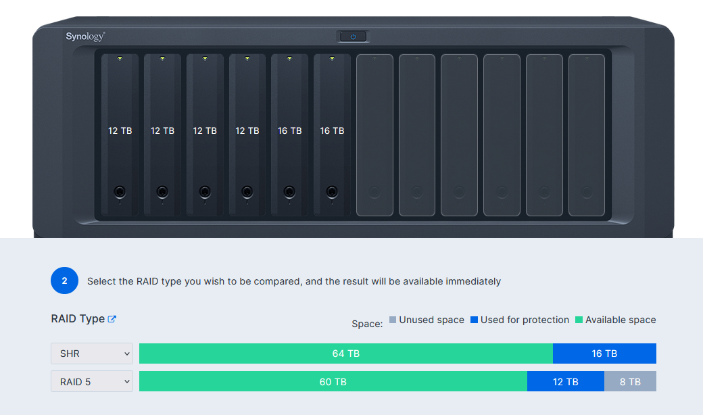Open the RAID Type external link icon
The width and height of the screenshot is (703, 415).
[112, 318]
